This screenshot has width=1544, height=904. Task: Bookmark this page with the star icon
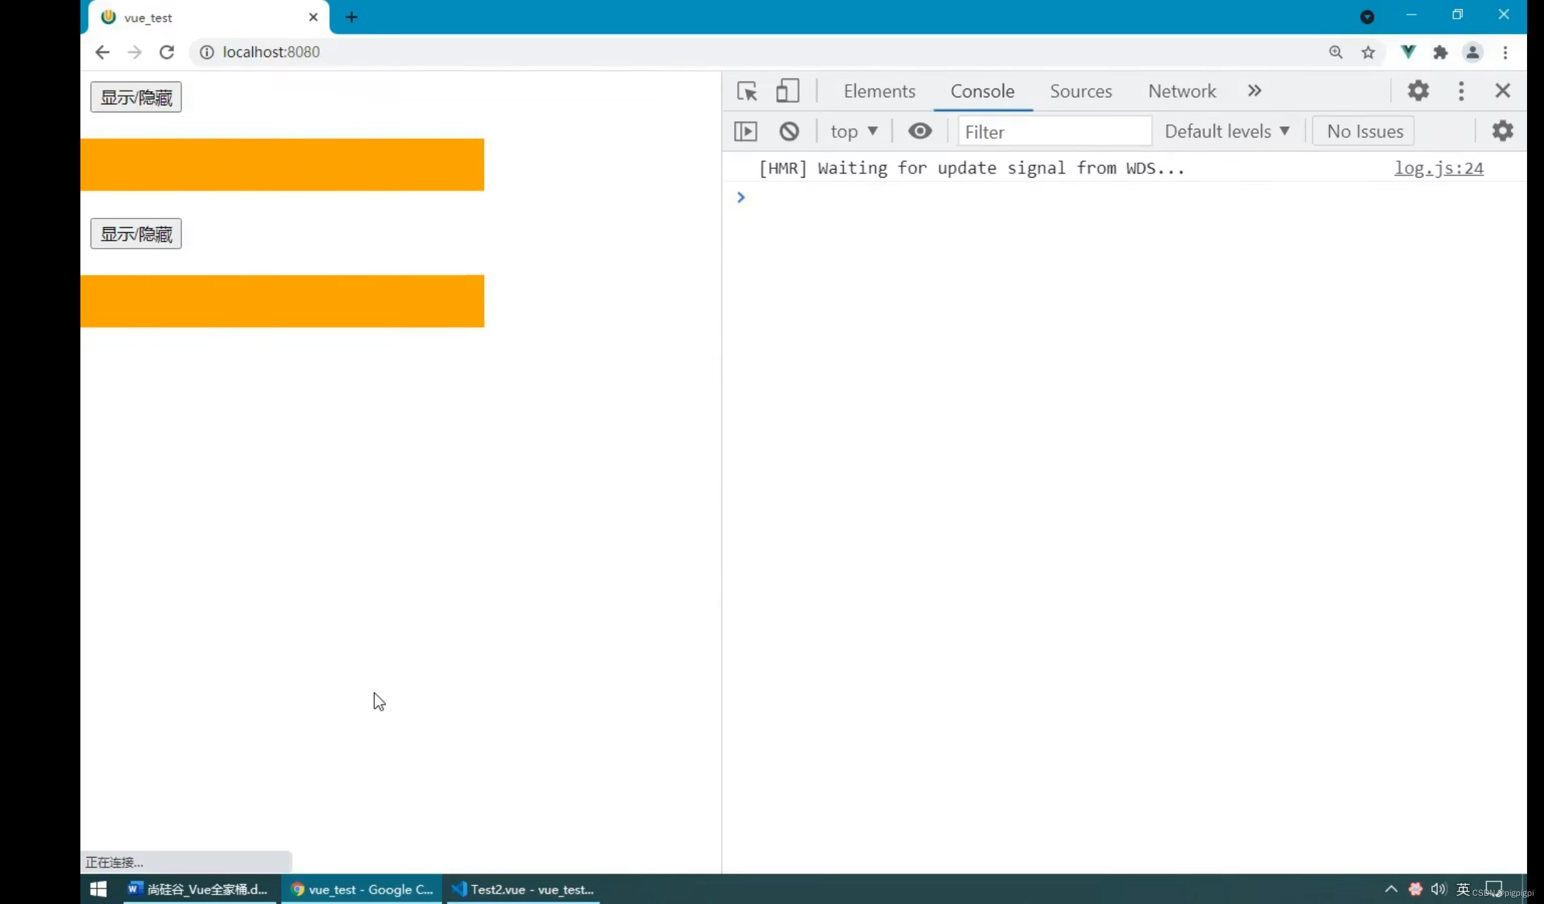click(1368, 52)
